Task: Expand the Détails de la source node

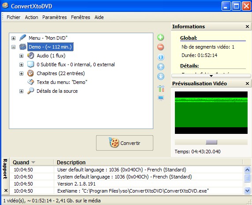Action: tap(21, 91)
